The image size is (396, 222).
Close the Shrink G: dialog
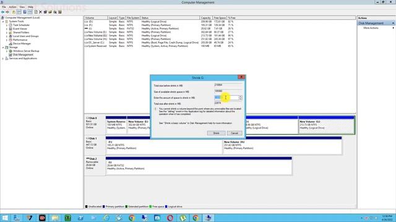click(241, 77)
